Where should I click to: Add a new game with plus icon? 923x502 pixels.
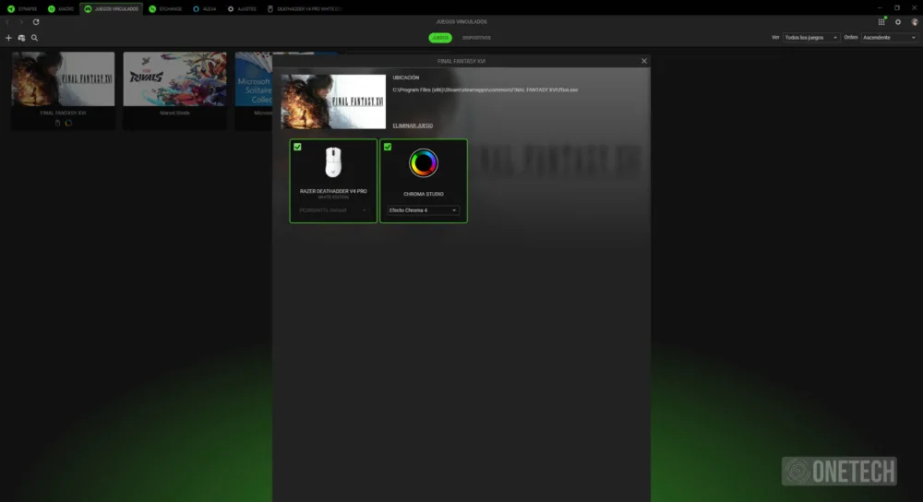8,38
